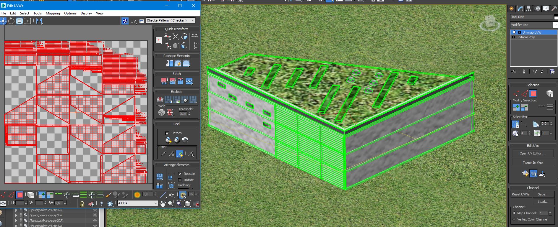Click the Quick Peel icon
This screenshot has width=558, height=227.
[x=168, y=140]
